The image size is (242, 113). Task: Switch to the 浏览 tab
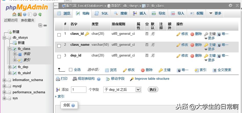(64, 13)
